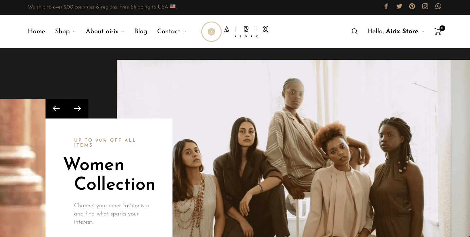The height and width of the screenshot is (237, 470).
Task: Open the WhatsApp social icon
Action: tap(438, 6)
